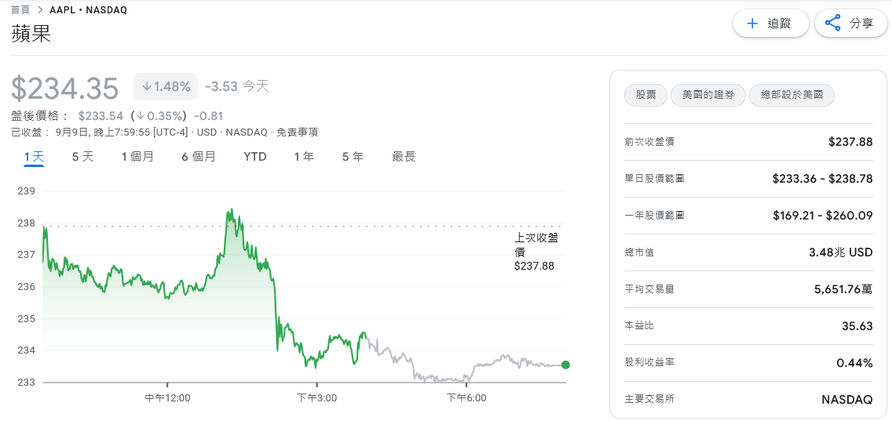Open the 美國的證券 chip

pyautogui.click(x=707, y=96)
